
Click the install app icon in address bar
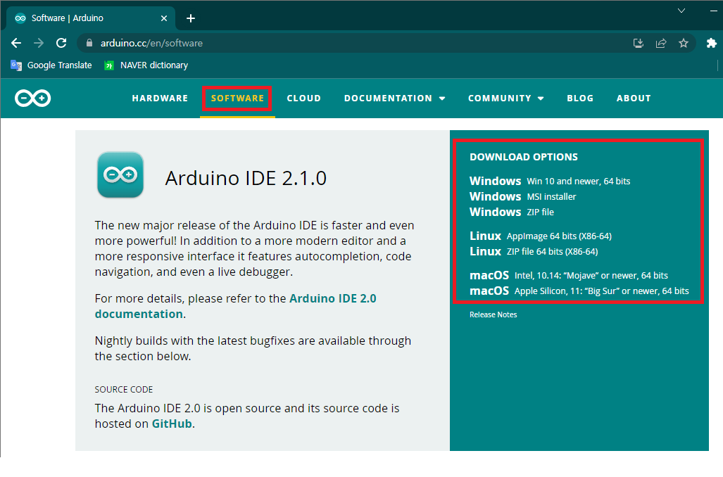[x=638, y=44]
